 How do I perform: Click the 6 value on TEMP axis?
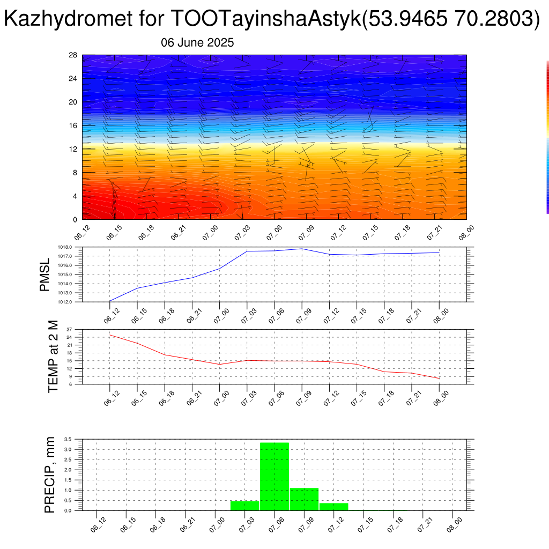pyautogui.click(x=70, y=384)
